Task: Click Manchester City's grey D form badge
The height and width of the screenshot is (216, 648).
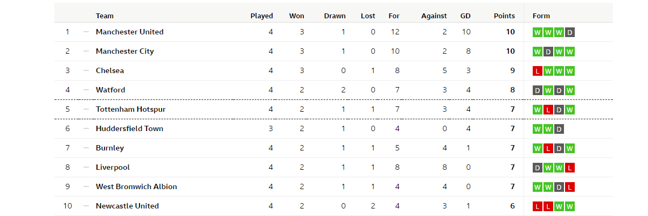Action: tap(548, 52)
